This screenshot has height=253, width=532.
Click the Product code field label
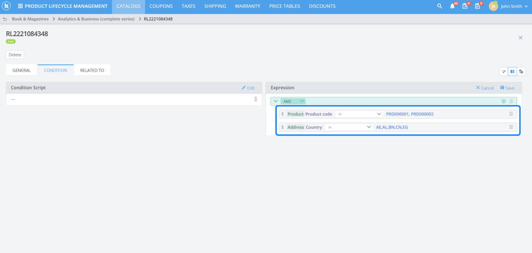[319, 114]
